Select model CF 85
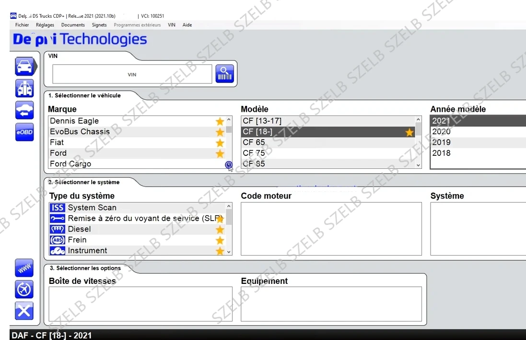Viewport: 526px width, 340px height. pyautogui.click(x=328, y=164)
